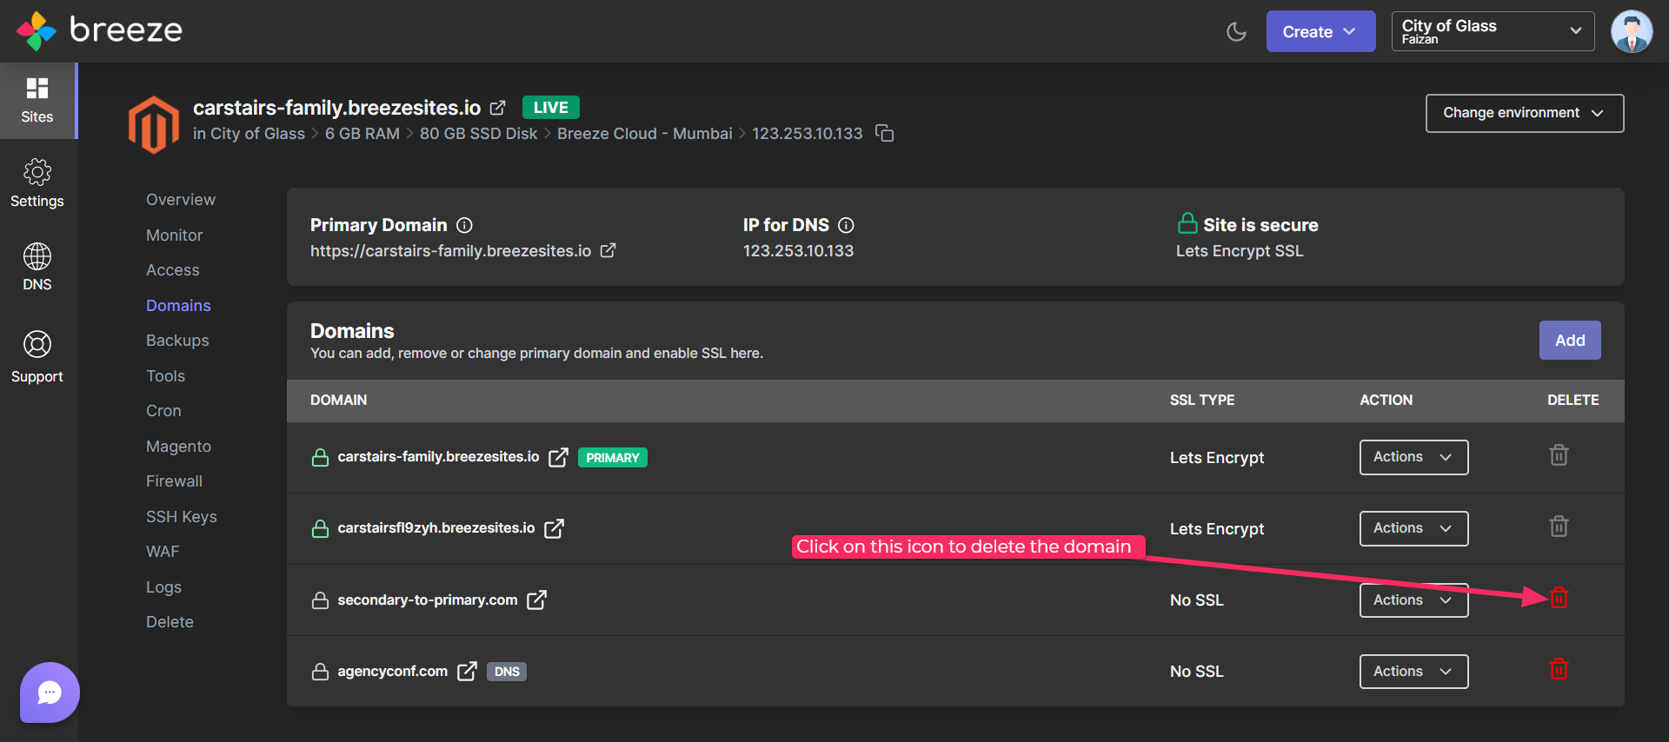
Task: Open secondary-to-primary.com external link icon
Action: tap(536, 600)
